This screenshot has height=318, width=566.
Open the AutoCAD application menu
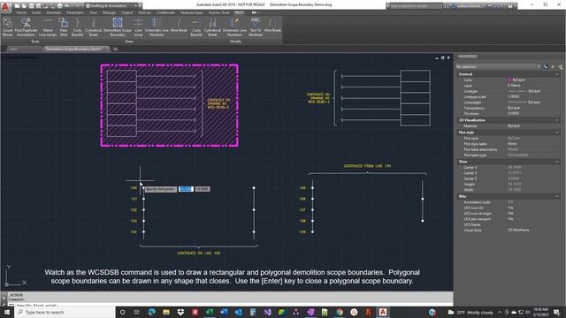[5, 6]
